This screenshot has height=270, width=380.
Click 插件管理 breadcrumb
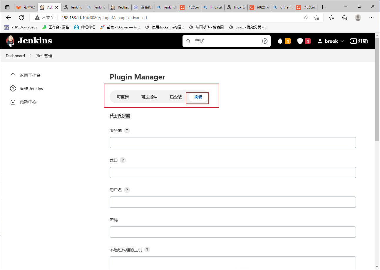44,56
